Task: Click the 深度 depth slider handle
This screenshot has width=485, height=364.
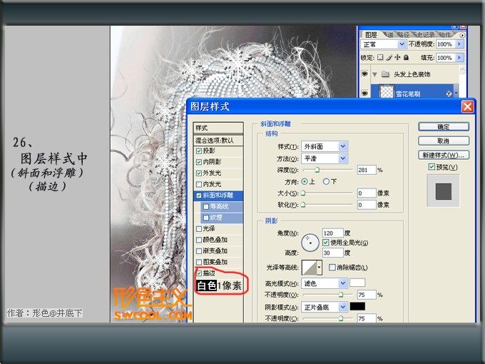Action: (x=317, y=170)
